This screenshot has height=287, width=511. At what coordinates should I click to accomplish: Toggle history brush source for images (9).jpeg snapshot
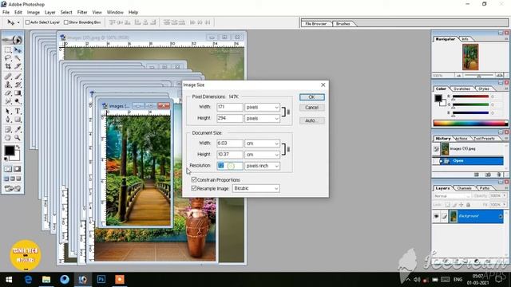tap(437, 149)
